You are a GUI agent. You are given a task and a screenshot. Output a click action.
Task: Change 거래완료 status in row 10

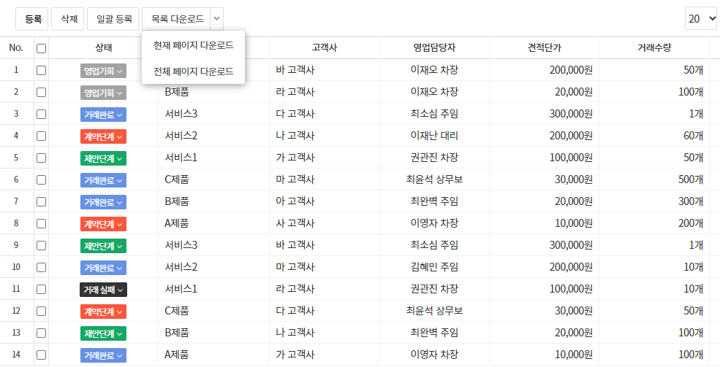click(103, 268)
